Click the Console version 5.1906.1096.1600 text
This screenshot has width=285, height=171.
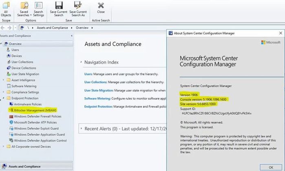203,99
